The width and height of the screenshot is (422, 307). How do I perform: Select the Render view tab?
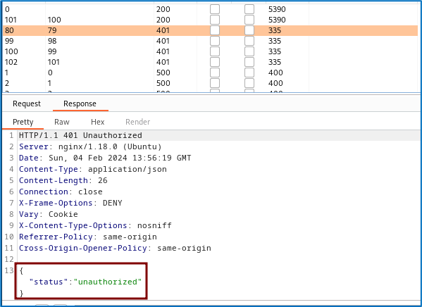138,122
